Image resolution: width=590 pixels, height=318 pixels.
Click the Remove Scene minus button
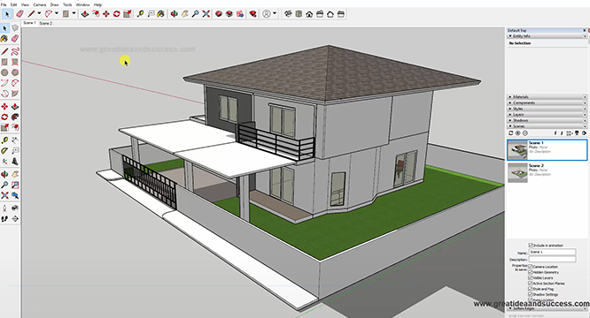click(x=525, y=133)
